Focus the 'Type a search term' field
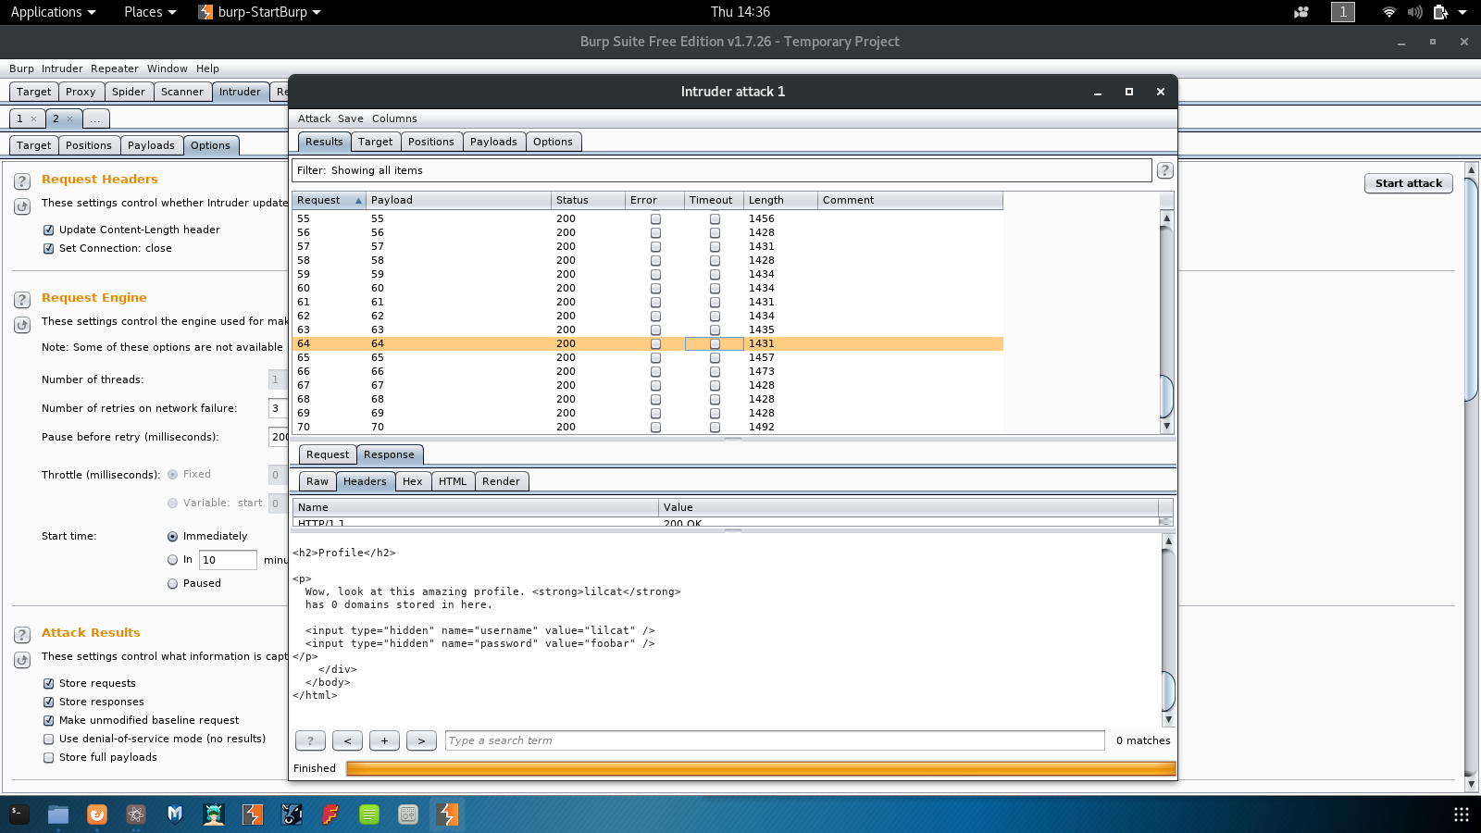The height and width of the screenshot is (833, 1481). 775,740
